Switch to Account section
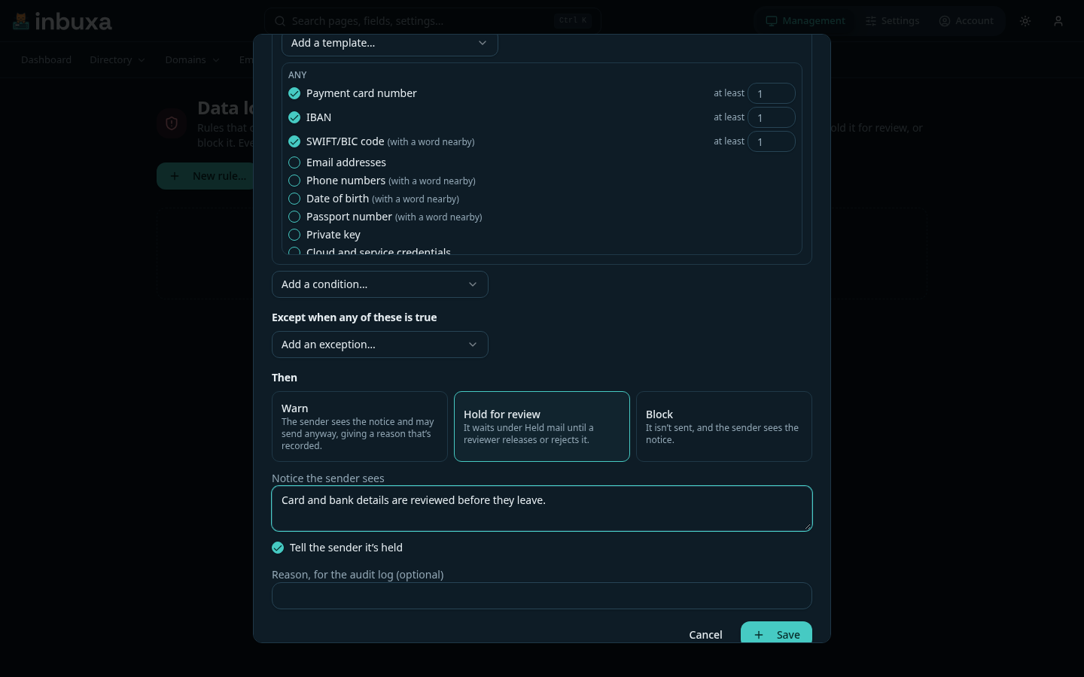This screenshot has height=677, width=1084. (x=967, y=21)
